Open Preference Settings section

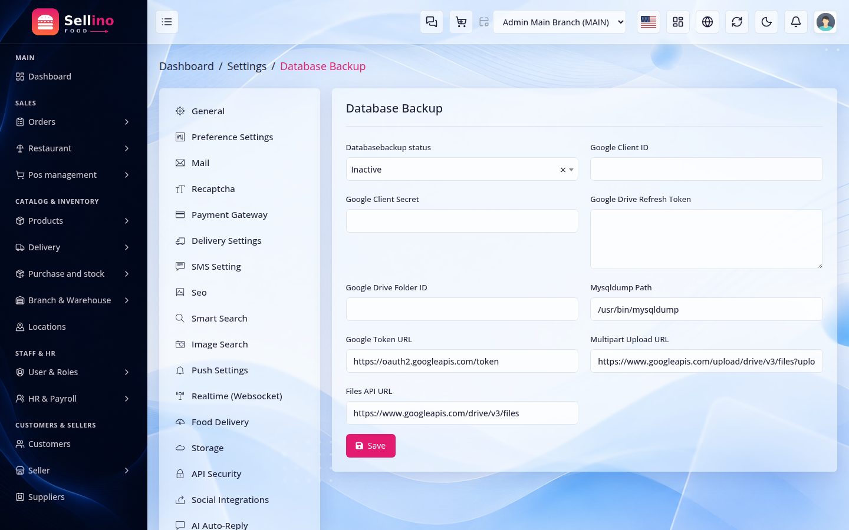239,137
